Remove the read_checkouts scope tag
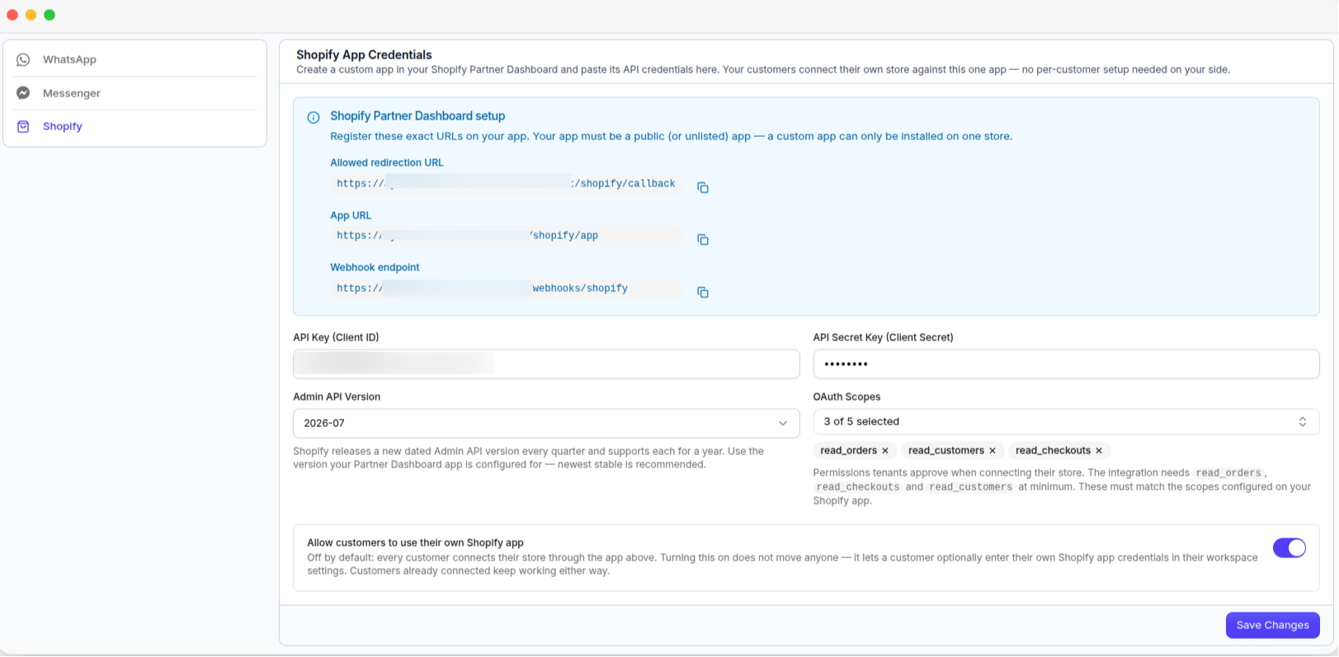 [x=1099, y=451]
